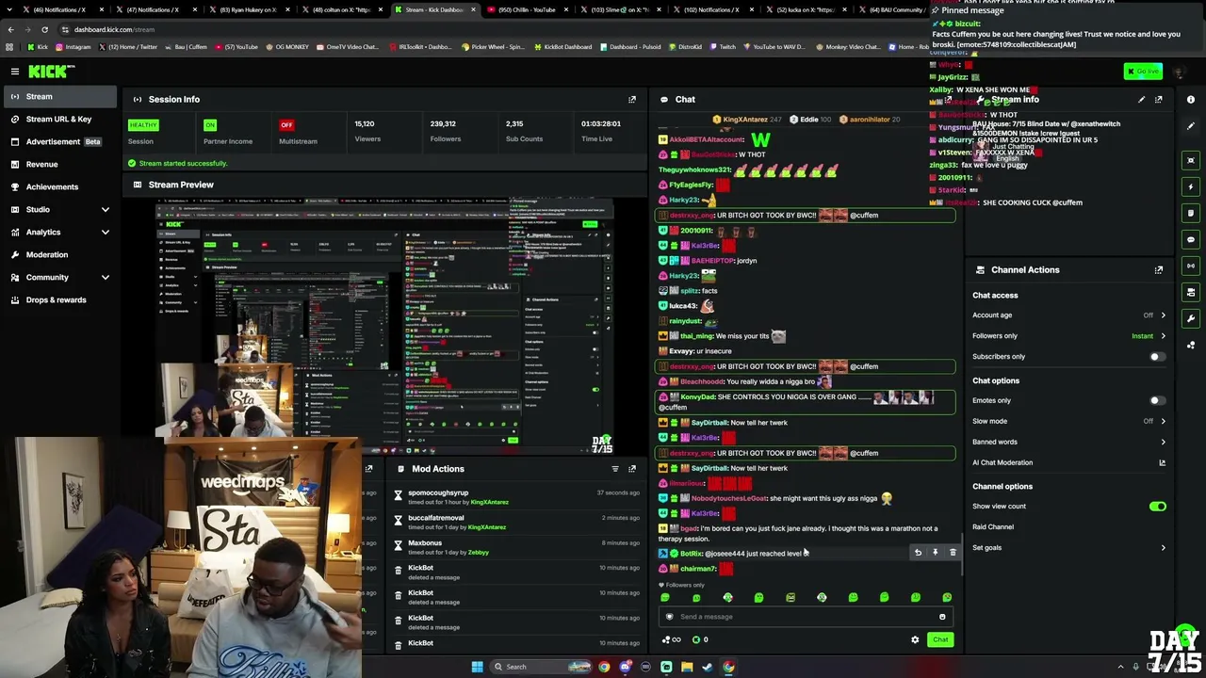Pop out the Session Info panel
The image size is (1206, 678).
632,99
